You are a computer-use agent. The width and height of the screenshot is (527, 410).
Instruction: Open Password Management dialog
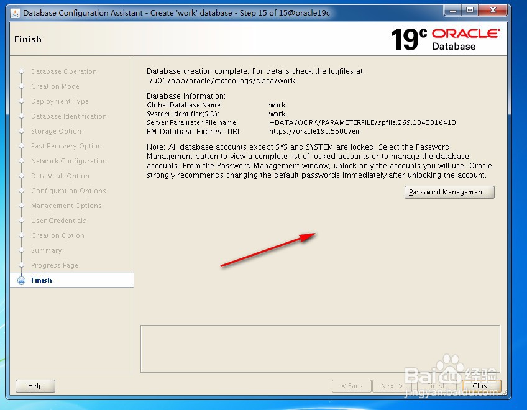tap(449, 192)
